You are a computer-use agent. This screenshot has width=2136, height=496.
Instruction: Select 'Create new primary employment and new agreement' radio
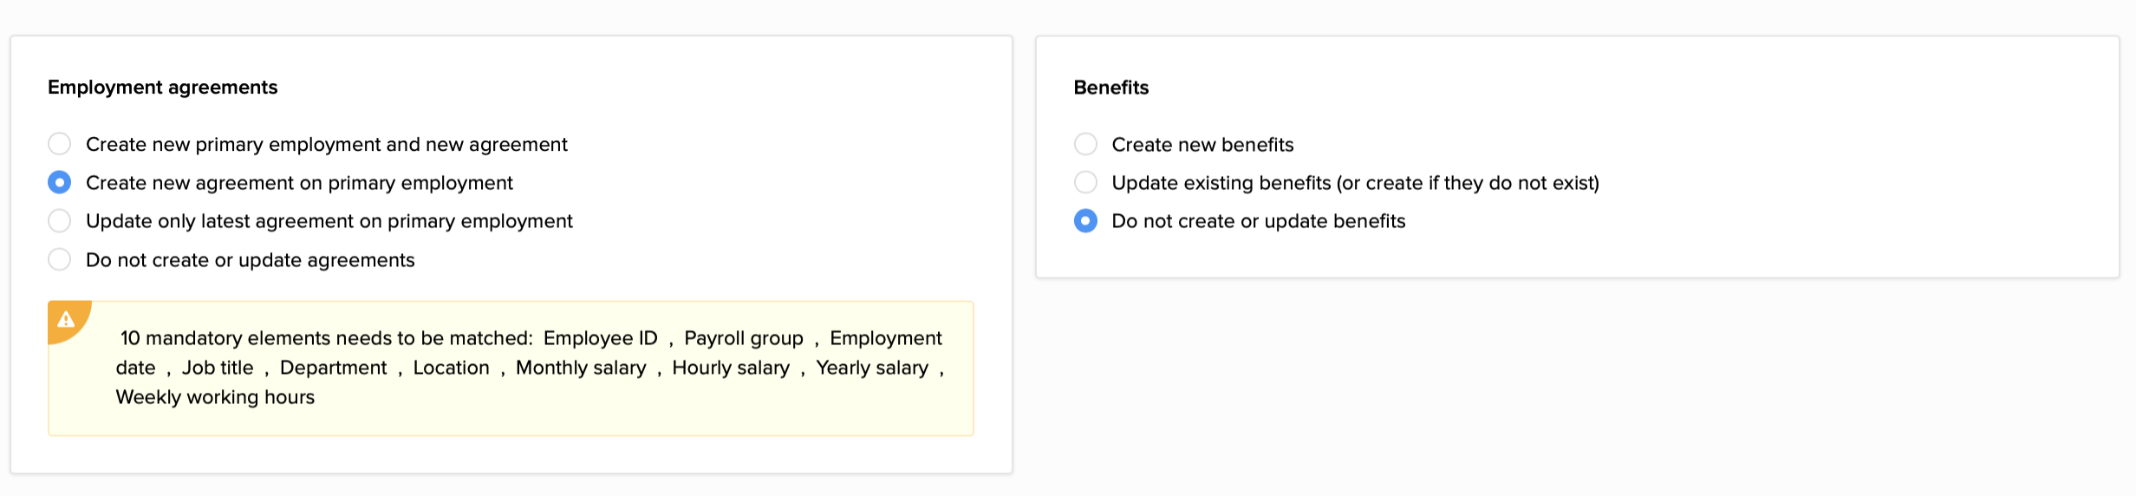pyautogui.click(x=59, y=144)
